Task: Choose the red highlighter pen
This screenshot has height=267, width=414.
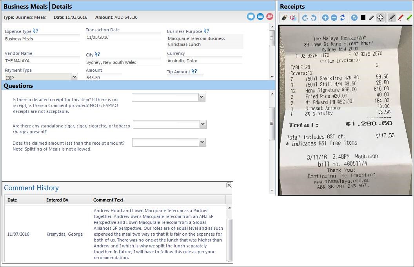Action: (400, 18)
